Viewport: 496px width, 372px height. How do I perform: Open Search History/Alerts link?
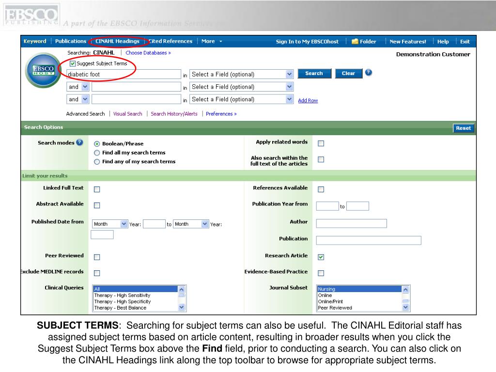point(174,114)
